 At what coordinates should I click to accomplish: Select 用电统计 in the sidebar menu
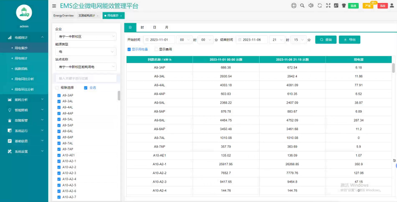pos(21,58)
